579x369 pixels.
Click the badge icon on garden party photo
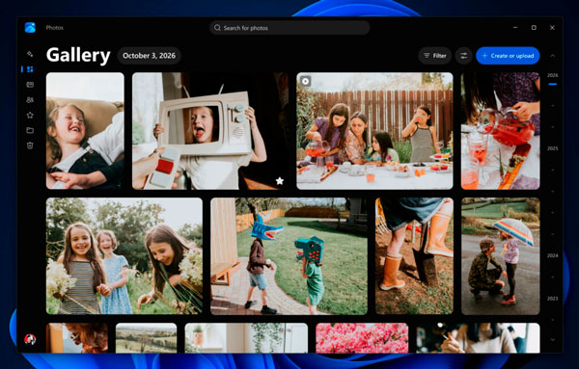pyautogui.click(x=305, y=81)
